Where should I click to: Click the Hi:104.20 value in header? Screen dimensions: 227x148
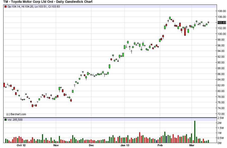[x=27, y=7]
